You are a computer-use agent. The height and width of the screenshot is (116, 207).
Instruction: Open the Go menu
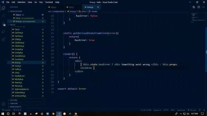click(36, 2)
